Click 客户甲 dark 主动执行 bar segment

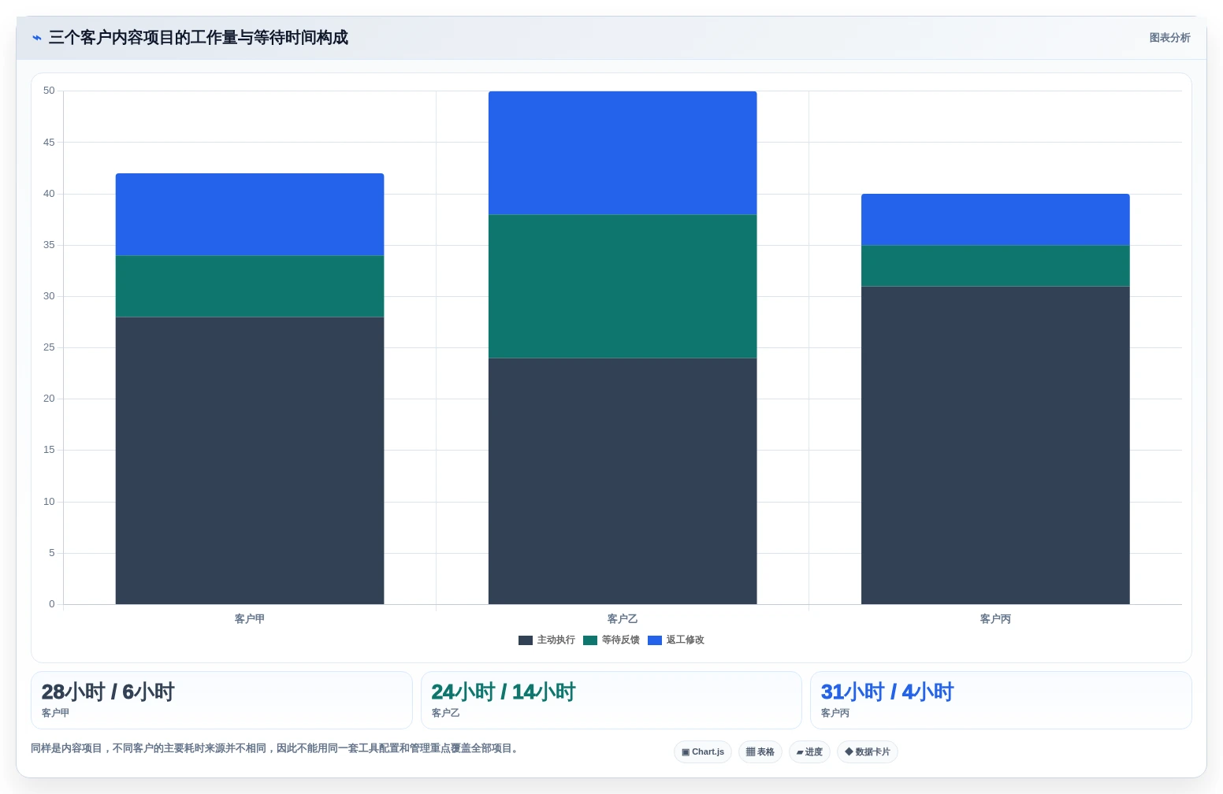(x=250, y=461)
